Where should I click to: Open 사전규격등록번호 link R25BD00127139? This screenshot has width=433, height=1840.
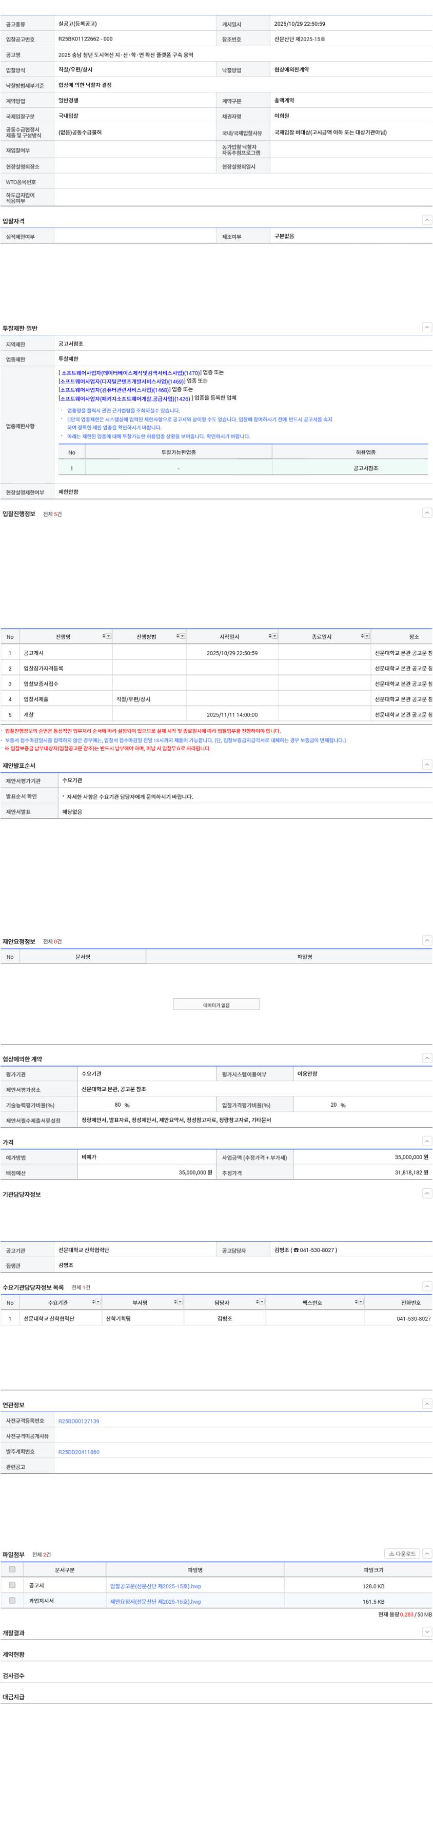78,1421
